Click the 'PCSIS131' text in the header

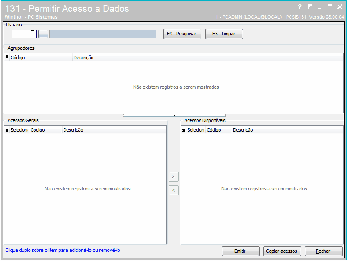[296, 17]
